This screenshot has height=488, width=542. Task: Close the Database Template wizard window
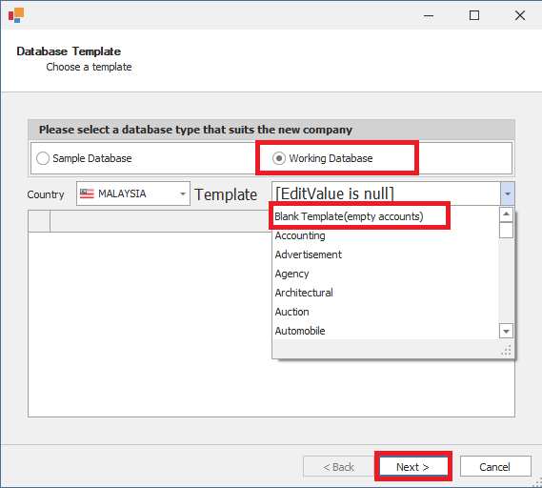click(x=520, y=15)
